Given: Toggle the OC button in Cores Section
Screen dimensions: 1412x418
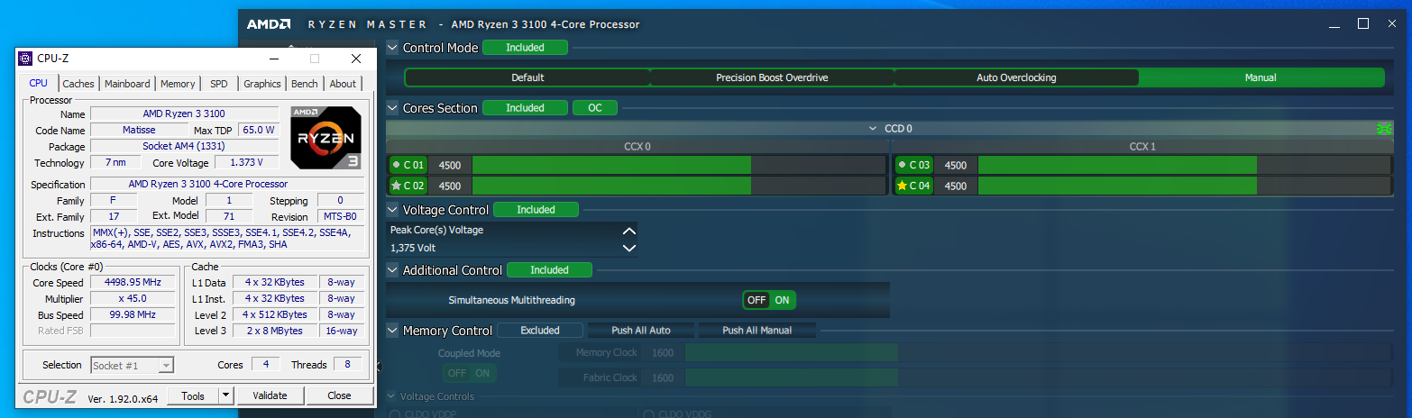Looking at the screenshot, I should point(595,108).
